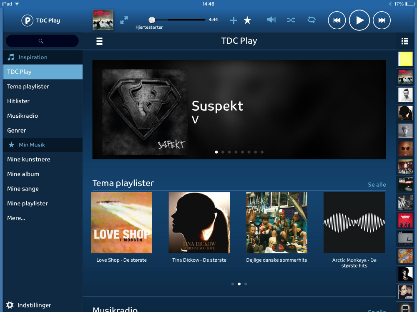Open Hitlister in the sidebar
This screenshot has height=312, width=417.
coord(18,101)
